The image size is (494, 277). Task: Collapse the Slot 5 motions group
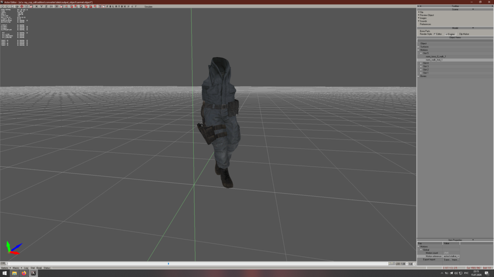[421, 53]
